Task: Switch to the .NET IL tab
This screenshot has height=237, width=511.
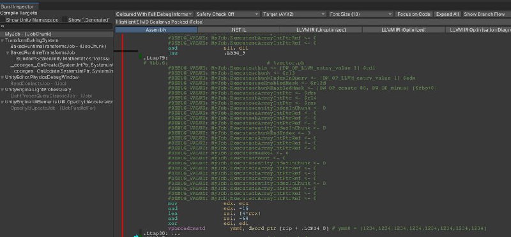Action: (x=238, y=29)
